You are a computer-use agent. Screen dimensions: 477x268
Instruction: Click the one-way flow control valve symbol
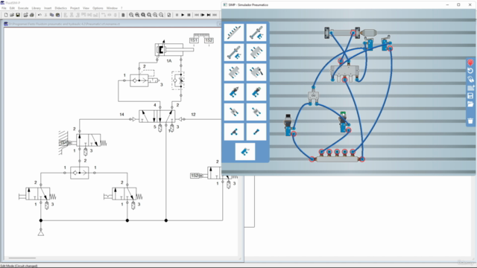177,80
